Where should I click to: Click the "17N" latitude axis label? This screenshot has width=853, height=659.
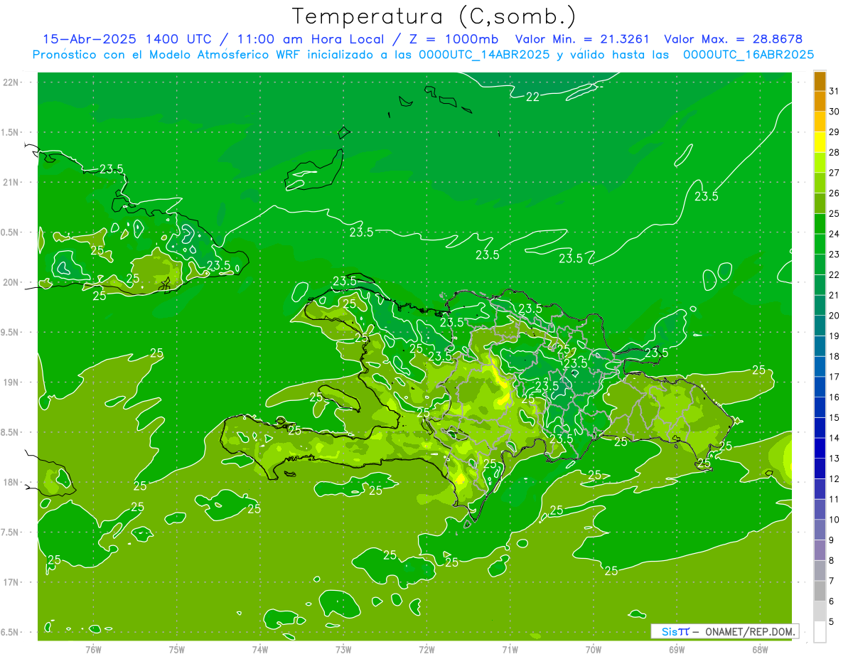pos(11,582)
